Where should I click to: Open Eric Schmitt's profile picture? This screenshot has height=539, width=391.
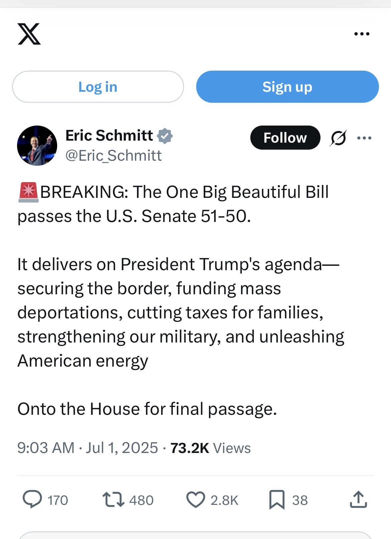click(37, 146)
